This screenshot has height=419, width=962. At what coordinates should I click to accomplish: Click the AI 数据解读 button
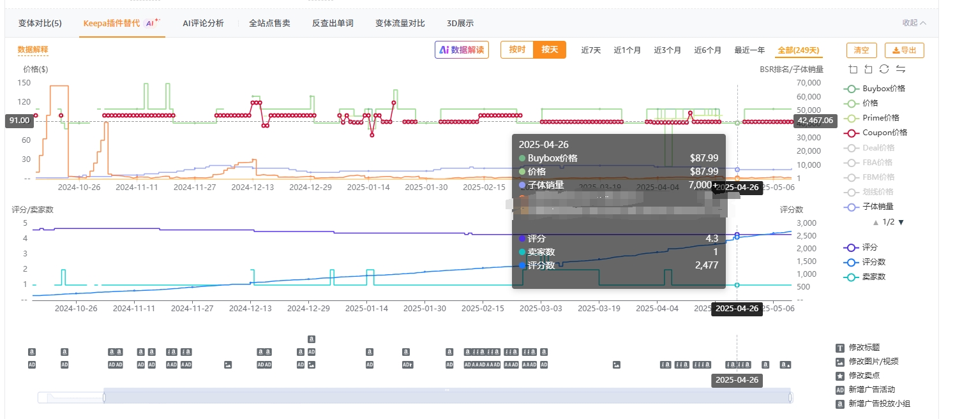click(x=462, y=50)
